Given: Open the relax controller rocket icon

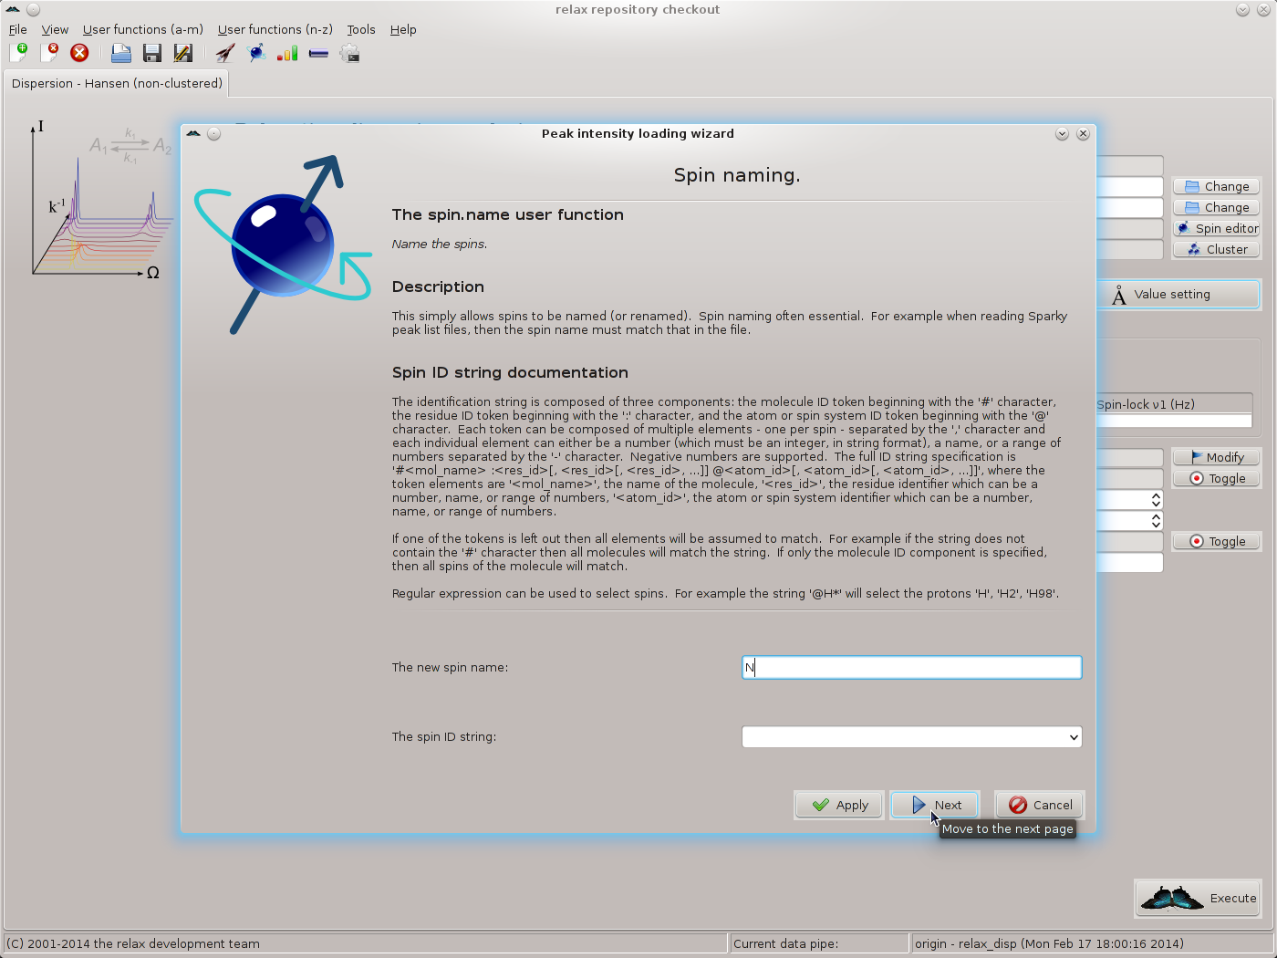Looking at the screenshot, I should tap(225, 53).
